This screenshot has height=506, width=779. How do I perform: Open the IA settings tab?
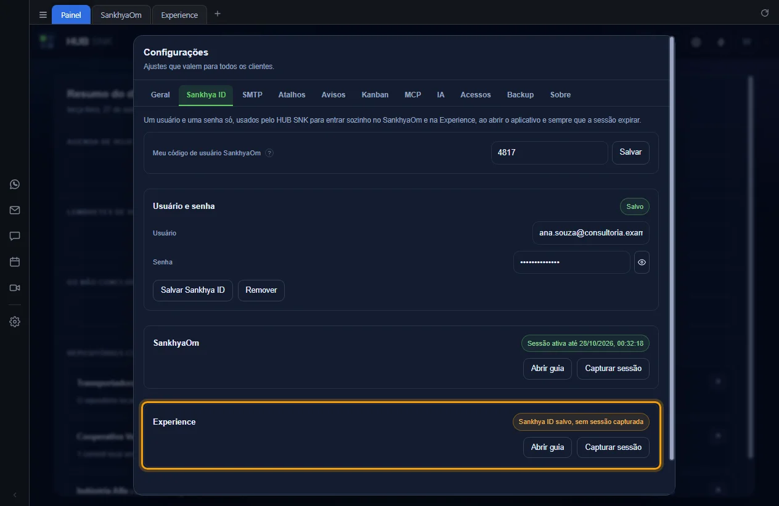click(x=441, y=95)
